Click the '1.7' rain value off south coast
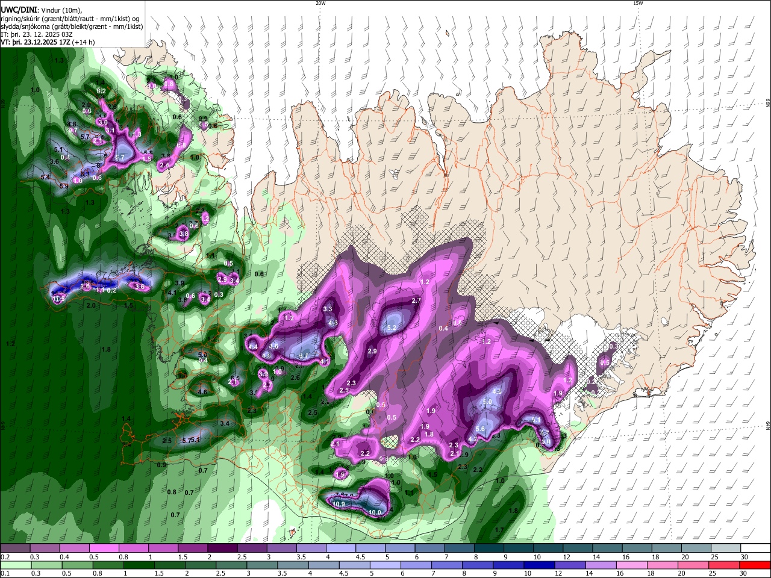This screenshot has height=578, width=771. (499, 530)
